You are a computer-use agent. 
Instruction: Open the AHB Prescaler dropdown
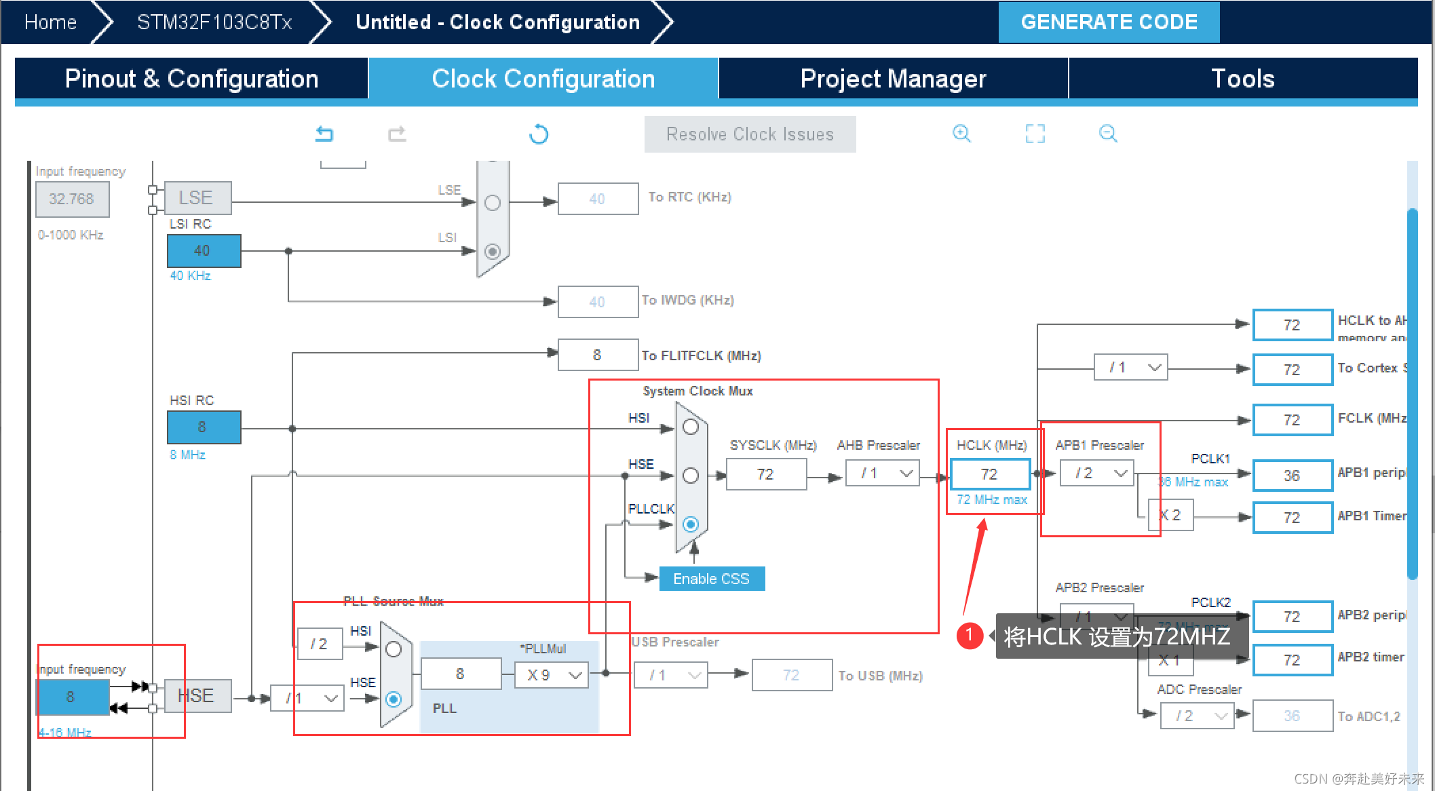pos(882,473)
